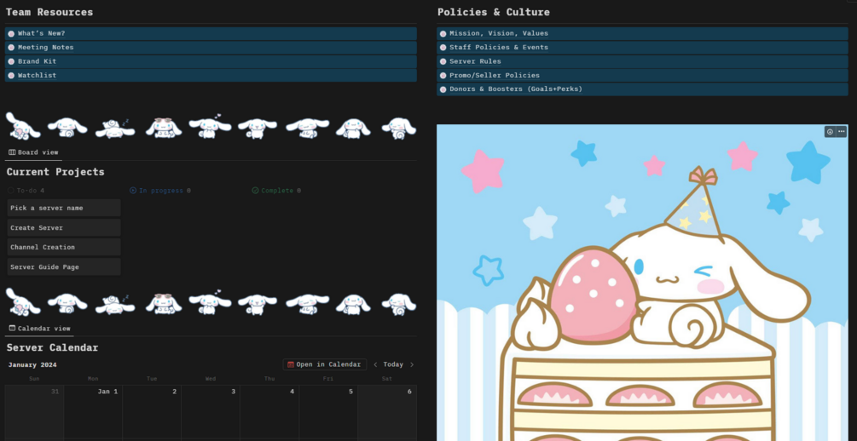Select the calendar cell for day 6

[x=387, y=413]
